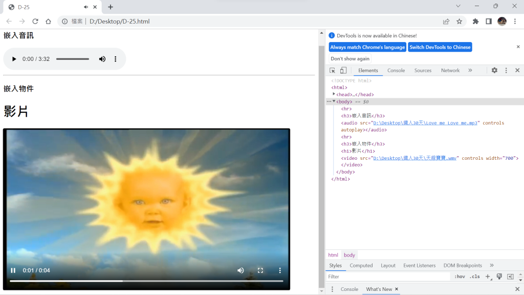Enter video fullscreen mode
The image size is (524, 295).
(x=260, y=270)
